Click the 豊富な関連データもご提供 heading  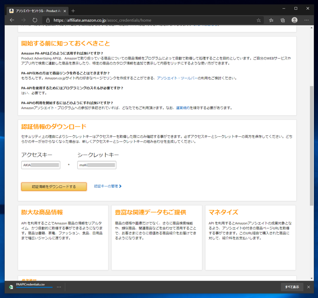click(x=151, y=212)
